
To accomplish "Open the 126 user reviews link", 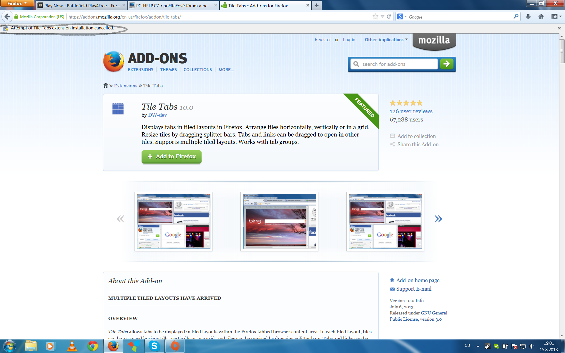I will pyautogui.click(x=411, y=111).
